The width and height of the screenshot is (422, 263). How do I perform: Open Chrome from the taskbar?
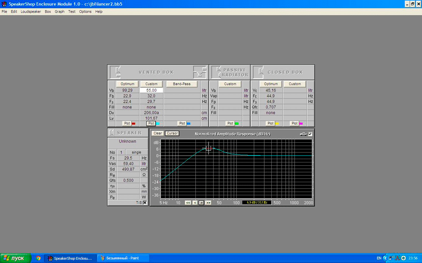pyautogui.click(x=38, y=258)
